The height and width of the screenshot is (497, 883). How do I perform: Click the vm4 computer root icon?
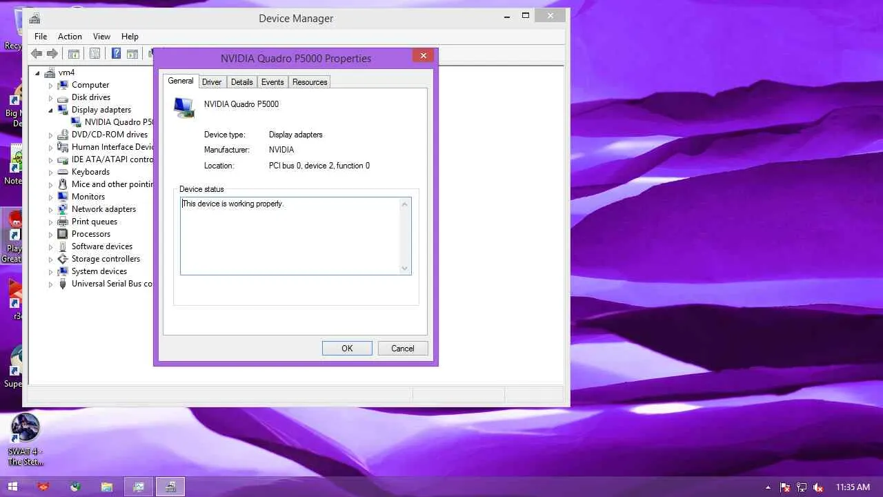pyautogui.click(x=50, y=72)
